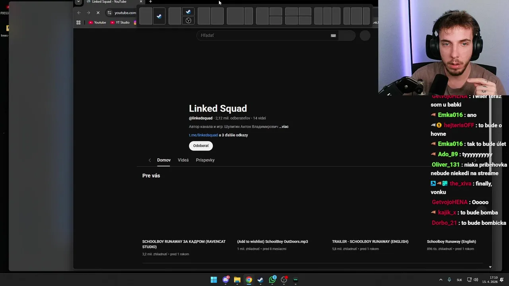Open the YT Studio bookmark
Viewport: 509px width, 286px height.
point(120,22)
